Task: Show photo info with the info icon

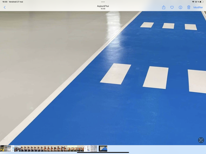Action: (x=181, y=7)
